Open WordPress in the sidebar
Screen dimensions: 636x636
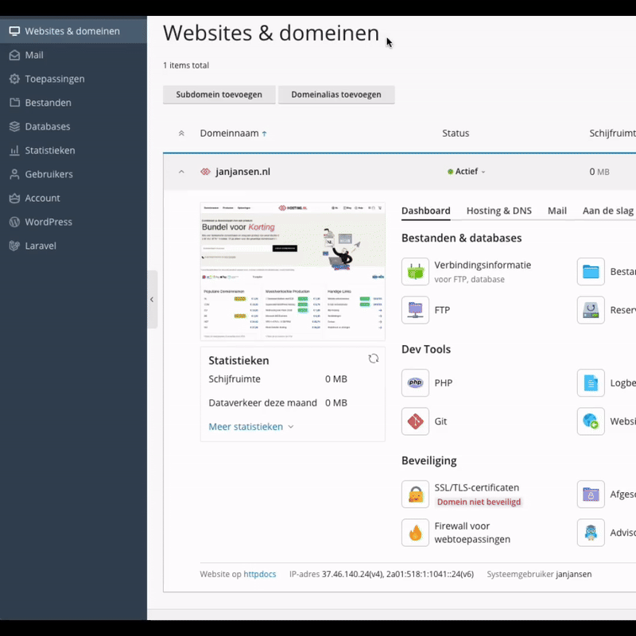coord(48,222)
